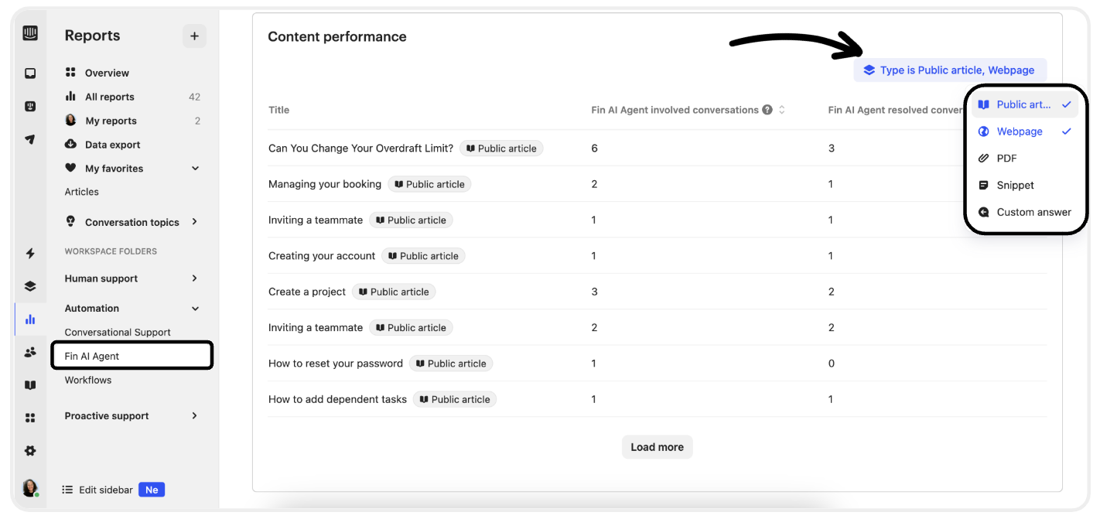Open the Apps grid icon in rail
This screenshot has height=526, width=1100.
click(30, 418)
